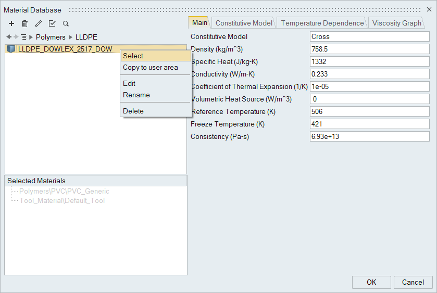Click the search magnifier icon

click(x=66, y=24)
